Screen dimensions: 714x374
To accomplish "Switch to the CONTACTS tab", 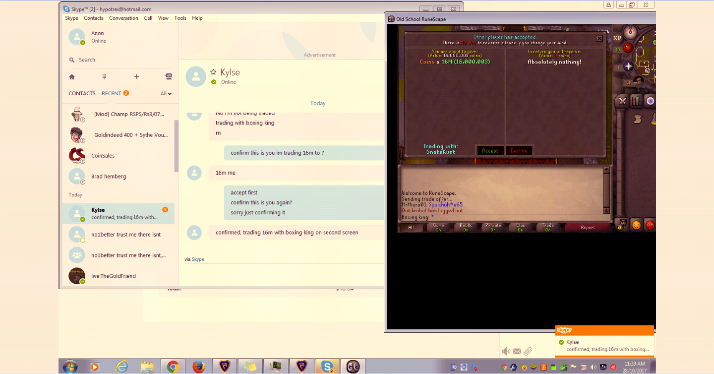I will [x=82, y=93].
